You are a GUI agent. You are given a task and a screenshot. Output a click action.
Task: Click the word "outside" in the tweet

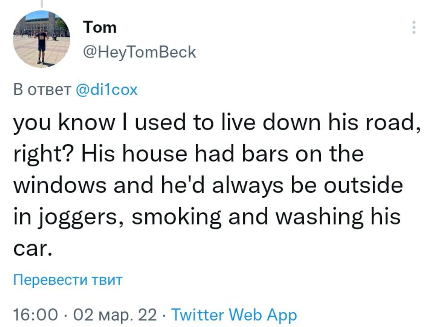363,185
